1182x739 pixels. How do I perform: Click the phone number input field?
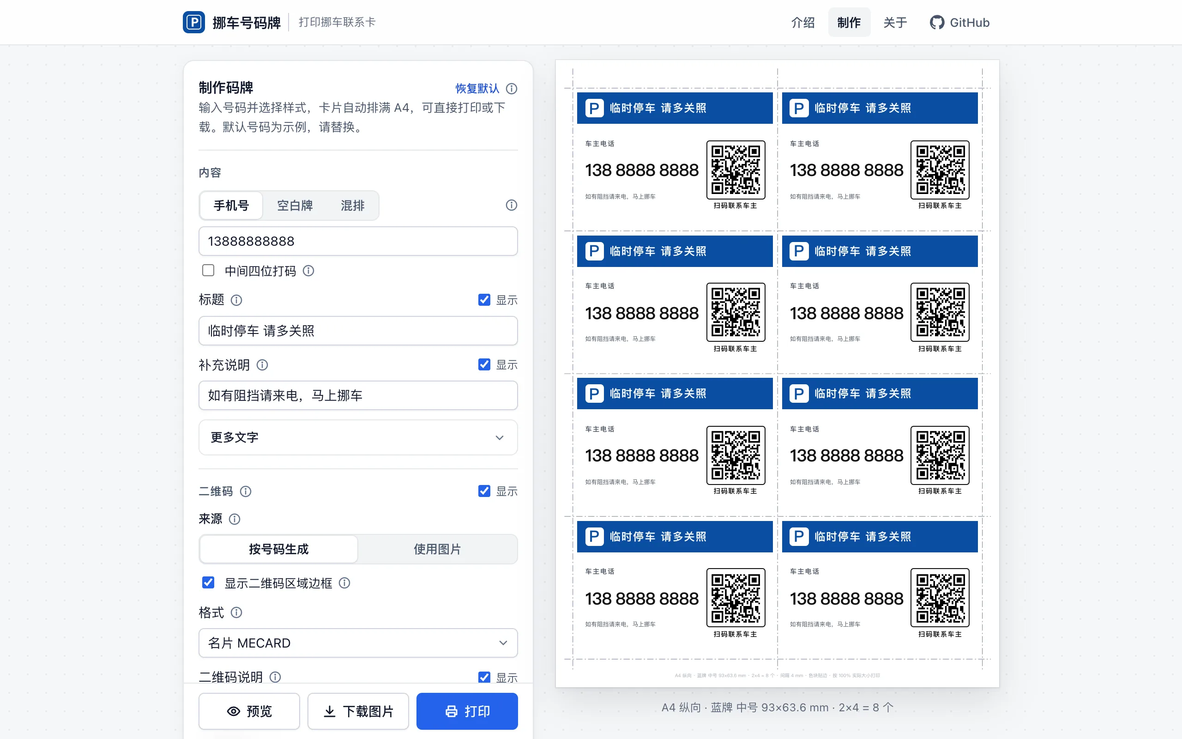pyautogui.click(x=358, y=241)
